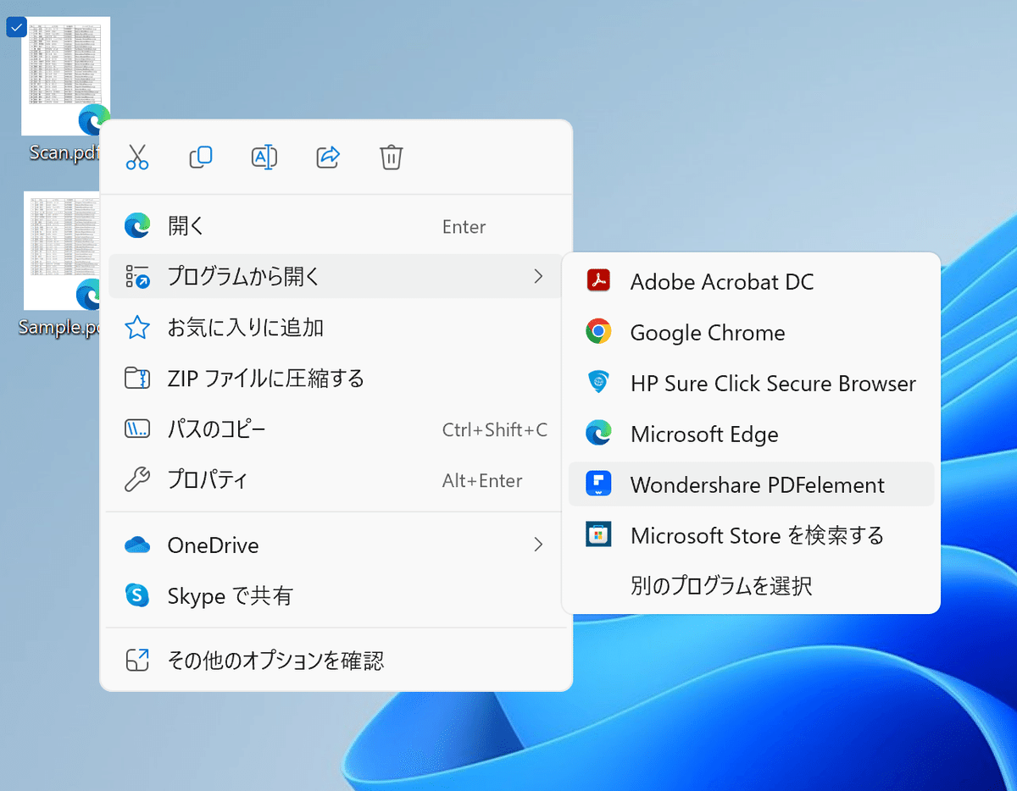Click the more options external-link icon
The width and height of the screenshot is (1017, 791).
137,660
